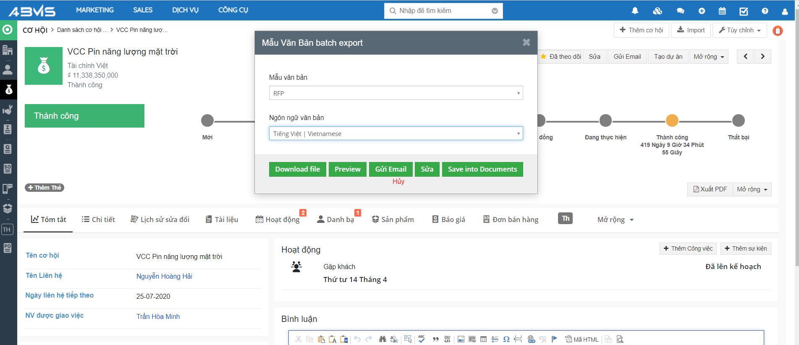Screen dimensions: 799x345
Task: Open the chat messages icon
Action: tap(681, 11)
